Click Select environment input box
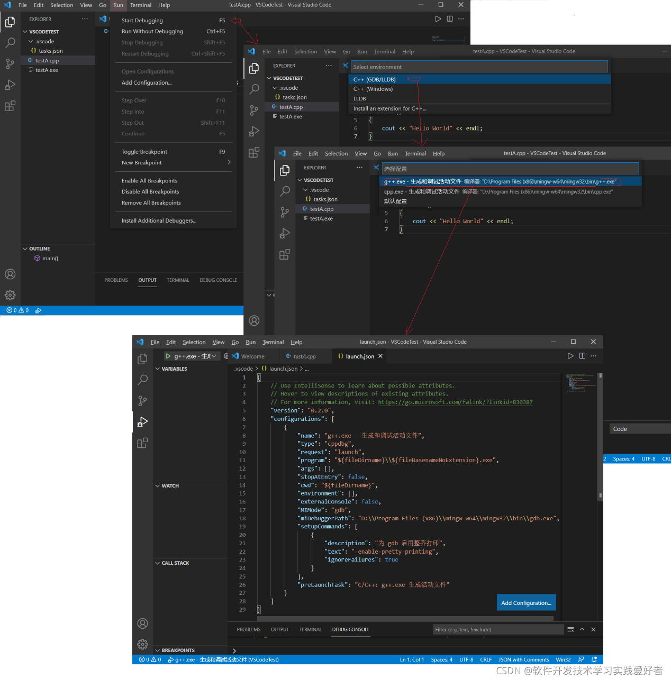Screen dimensions: 671x680 click(x=479, y=67)
